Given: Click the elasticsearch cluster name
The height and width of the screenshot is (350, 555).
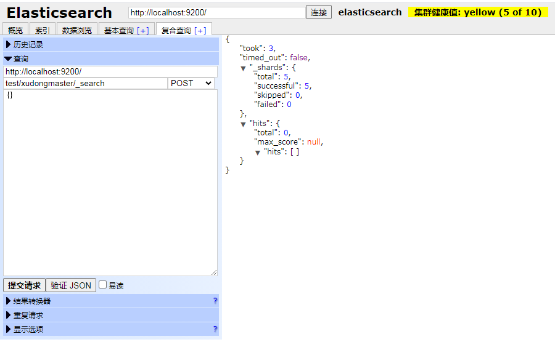Looking at the screenshot, I should [x=370, y=12].
